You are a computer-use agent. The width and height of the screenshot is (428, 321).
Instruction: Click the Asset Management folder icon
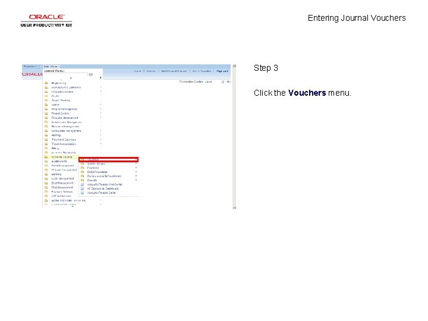pos(46,166)
